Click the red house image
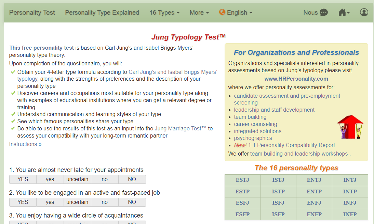The height and width of the screenshot is (224, 374). (x=350, y=127)
